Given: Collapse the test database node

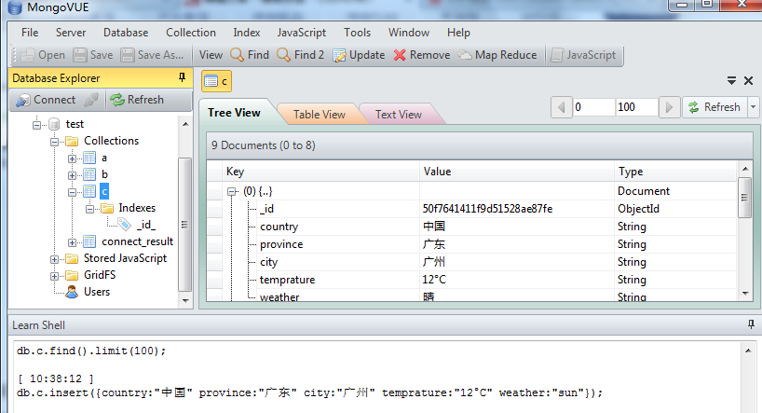Looking at the screenshot, I should (38, 124).
